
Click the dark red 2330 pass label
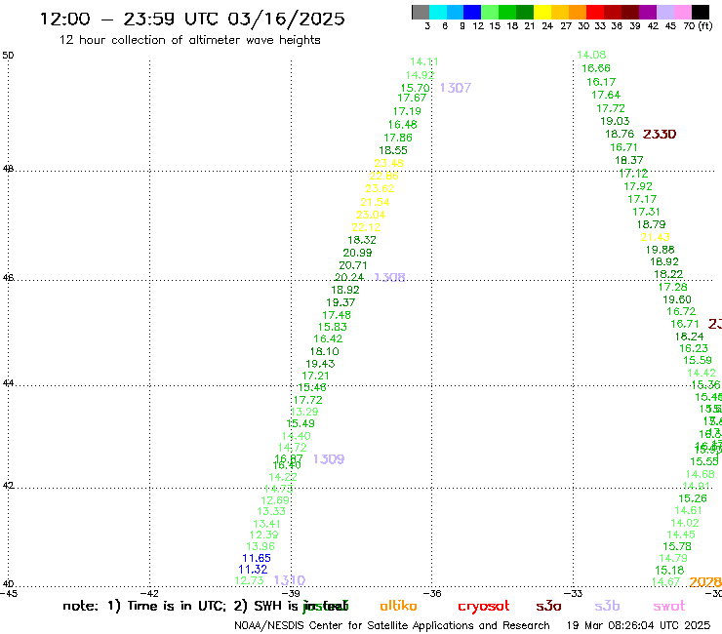point(660,134)
